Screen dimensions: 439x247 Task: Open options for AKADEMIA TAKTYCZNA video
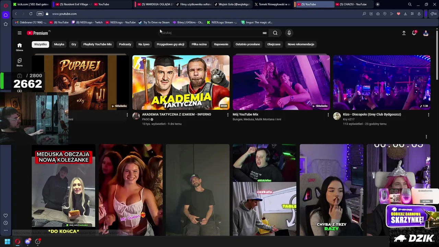pos(228,115)
